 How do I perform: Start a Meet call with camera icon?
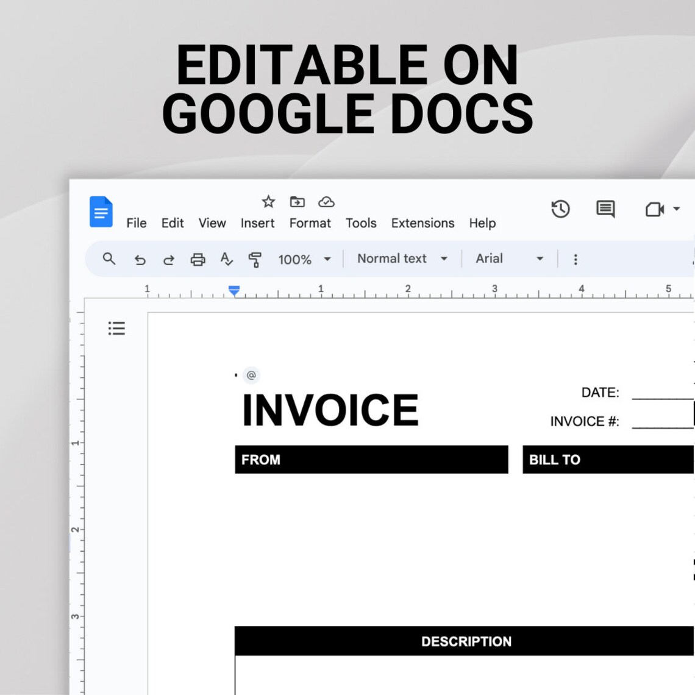point(655,209)
